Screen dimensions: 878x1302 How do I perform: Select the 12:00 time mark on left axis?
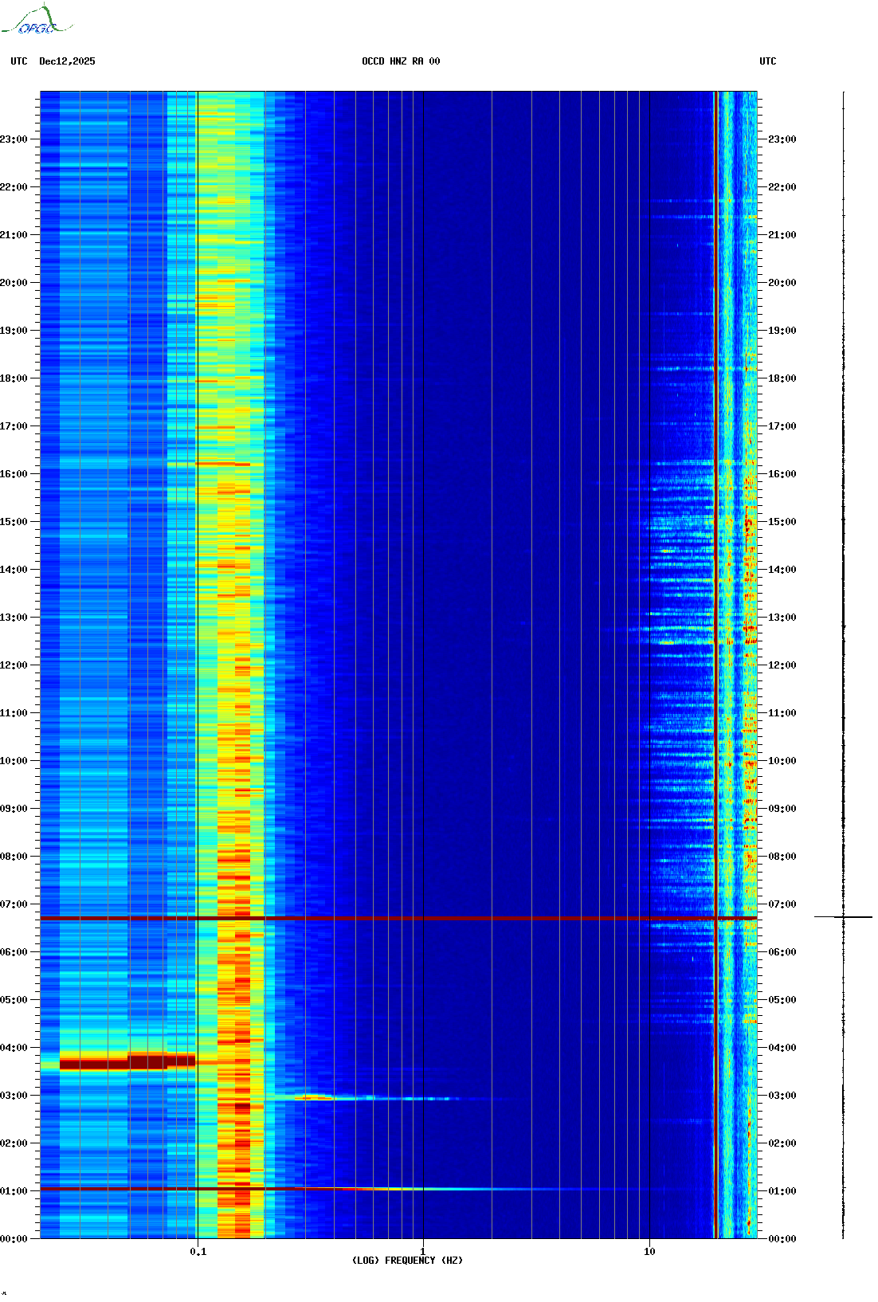point(14,665)
